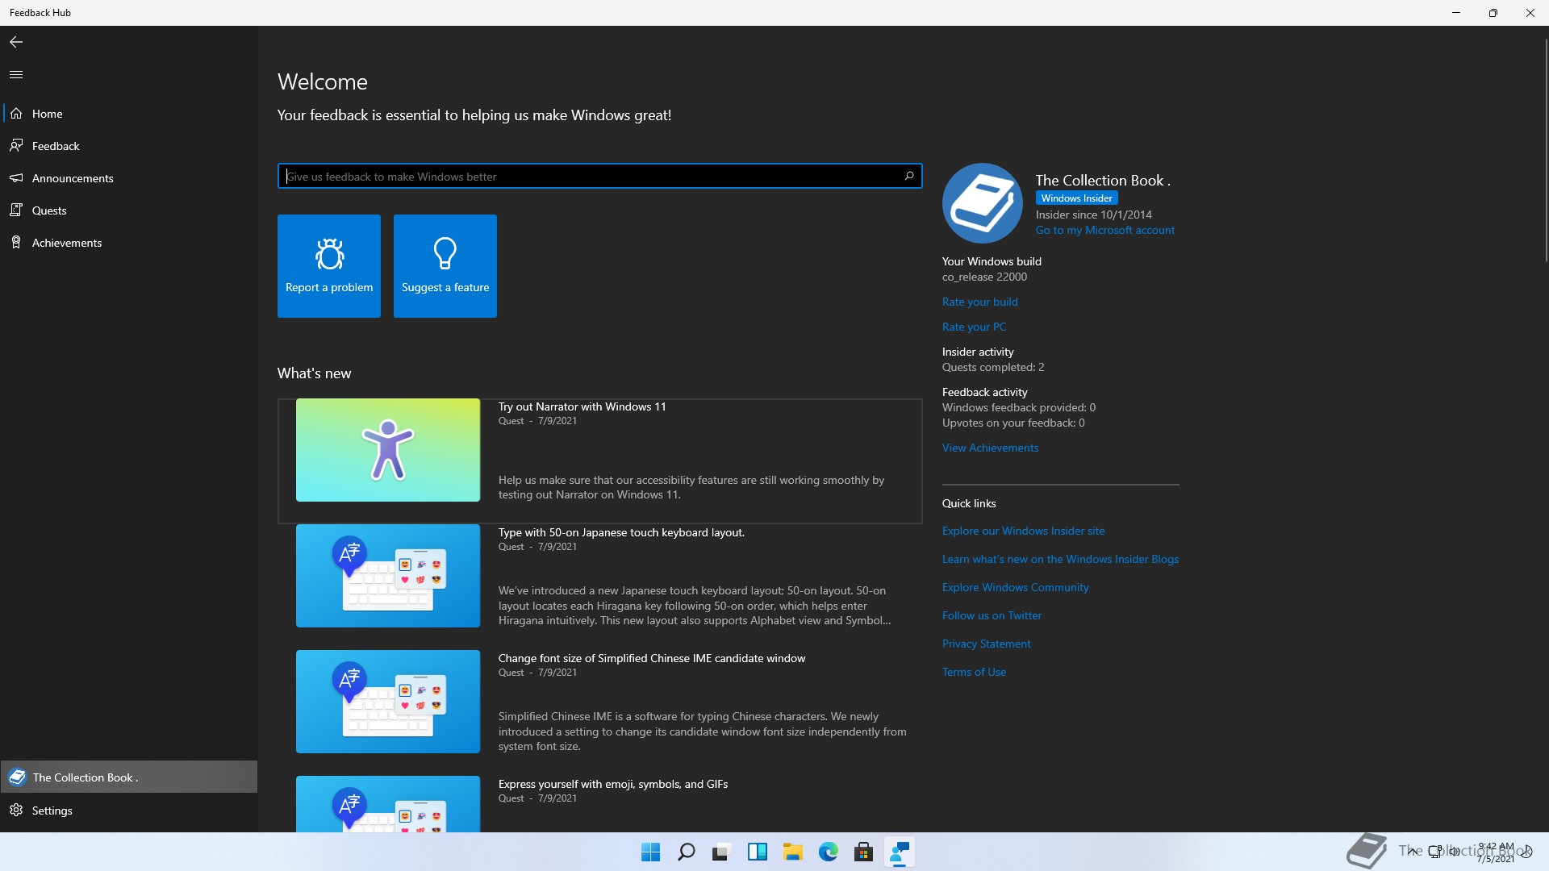Open Widgets on the taskbar

(757, 852)
